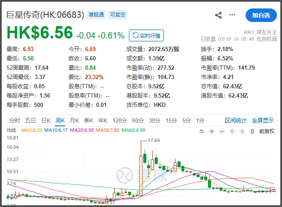Open the three-dot more options menu
The height and width of the screenshot is (207, 282).
232,15
